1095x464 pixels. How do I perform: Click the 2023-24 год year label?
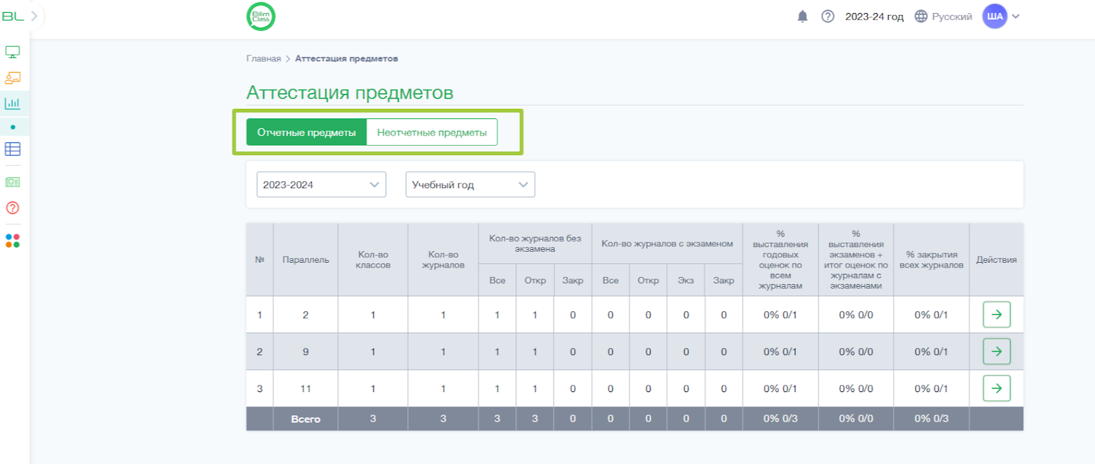point(874,16)
